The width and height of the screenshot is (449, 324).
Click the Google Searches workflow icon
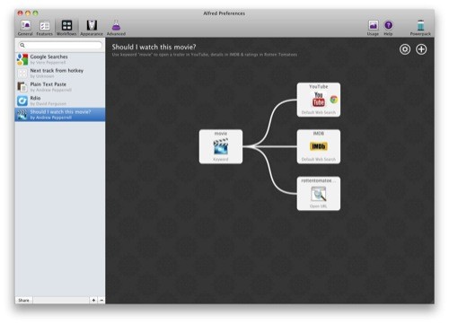(22, 59)
